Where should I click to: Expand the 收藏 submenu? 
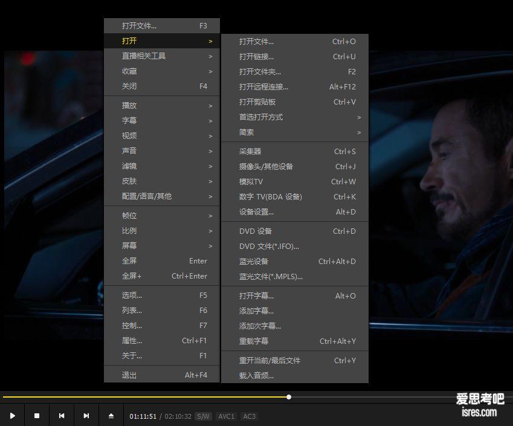tap(162, 71)
